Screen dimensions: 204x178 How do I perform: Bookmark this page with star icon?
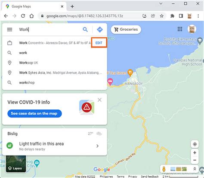point(162,16)
